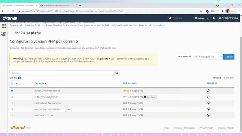Viewport: 242px width, 136px height.
Task: Sort by Dominio column
Action: point(40,83)
